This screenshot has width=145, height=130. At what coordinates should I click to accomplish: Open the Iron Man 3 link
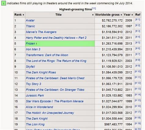(33, 49)
